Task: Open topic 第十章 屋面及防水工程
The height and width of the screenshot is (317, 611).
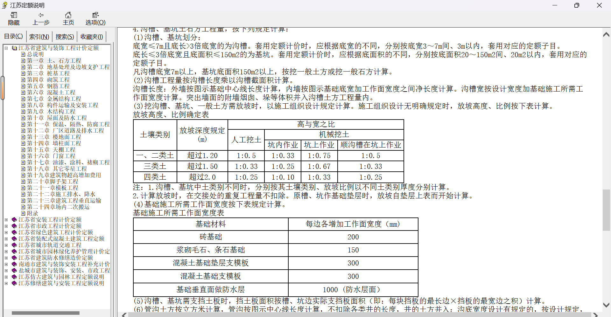Action: (57, 118)
